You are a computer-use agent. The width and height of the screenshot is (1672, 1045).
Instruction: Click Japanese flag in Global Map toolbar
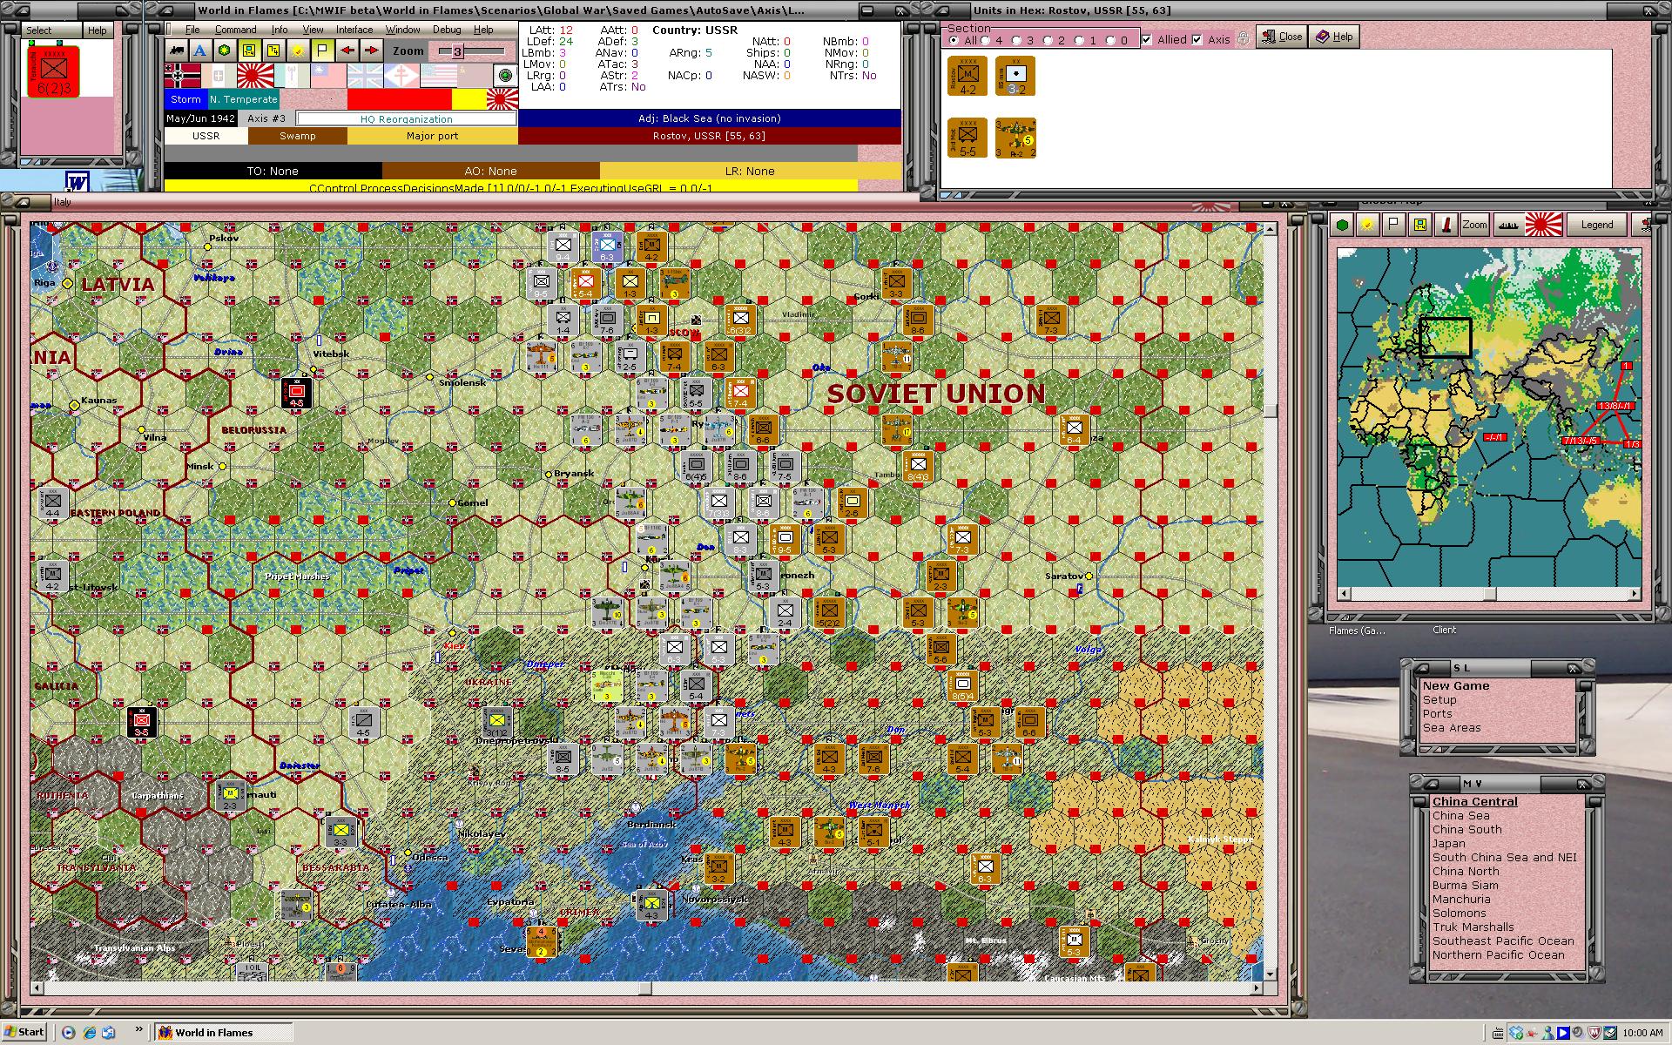[x=1543, y=225]
